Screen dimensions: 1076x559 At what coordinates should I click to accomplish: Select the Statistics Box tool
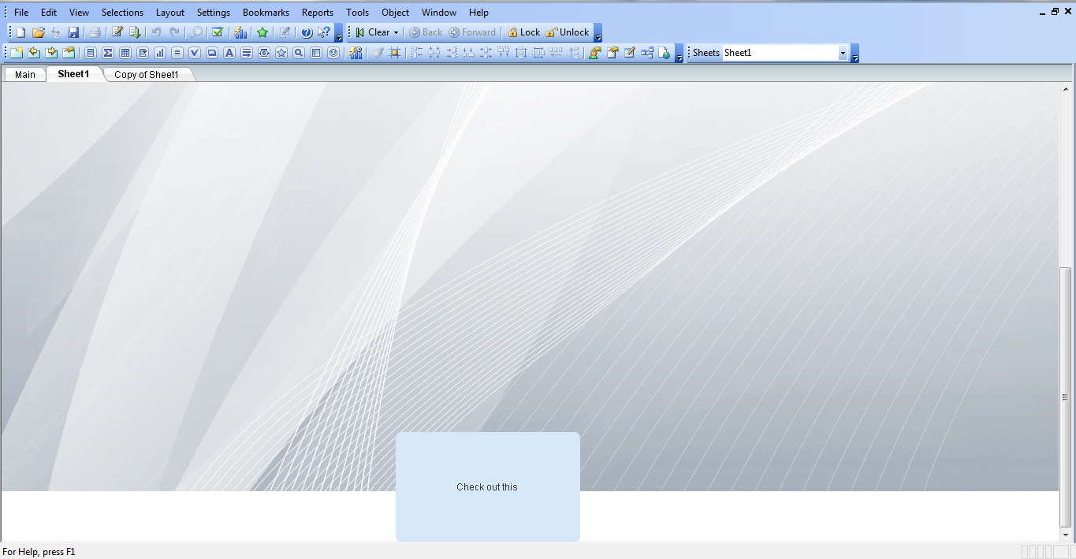click(108, 52)
